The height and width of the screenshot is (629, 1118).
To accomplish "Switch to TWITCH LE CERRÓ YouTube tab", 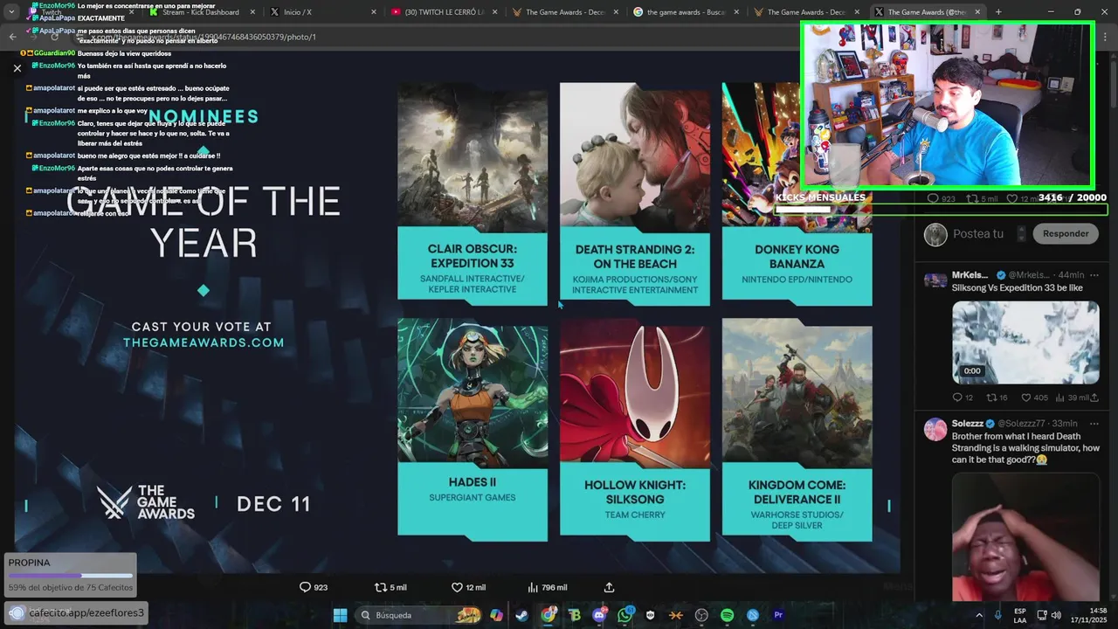I will tap(444, 12).
